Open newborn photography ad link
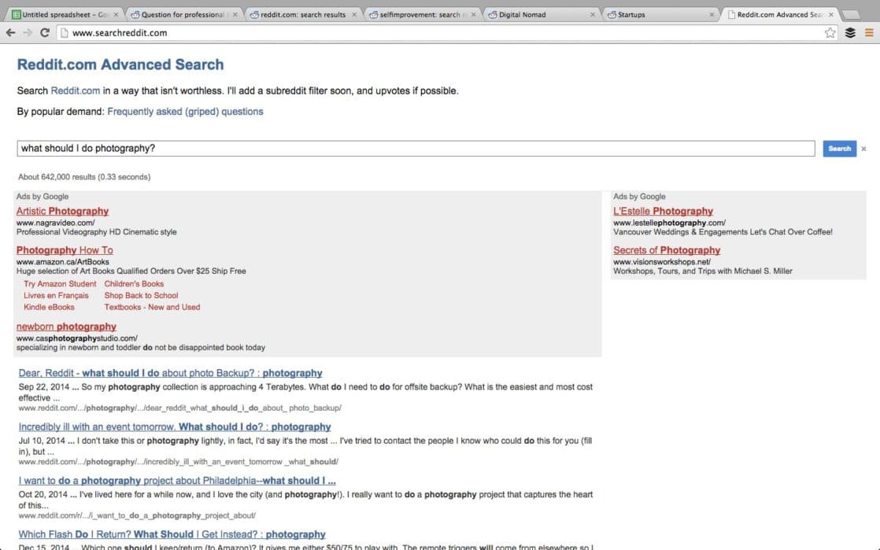The image size is (880, 550). pos(66,327)
